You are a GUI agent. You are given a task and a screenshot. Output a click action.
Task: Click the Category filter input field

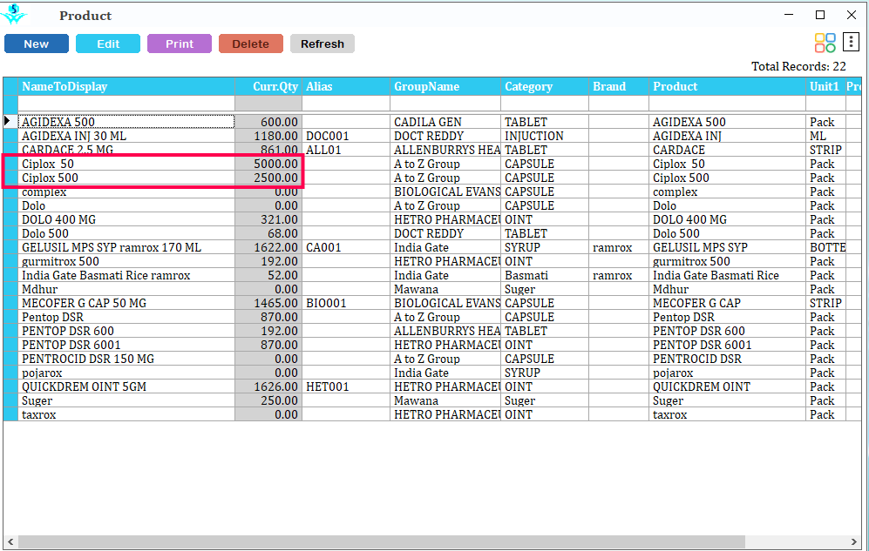544,104
